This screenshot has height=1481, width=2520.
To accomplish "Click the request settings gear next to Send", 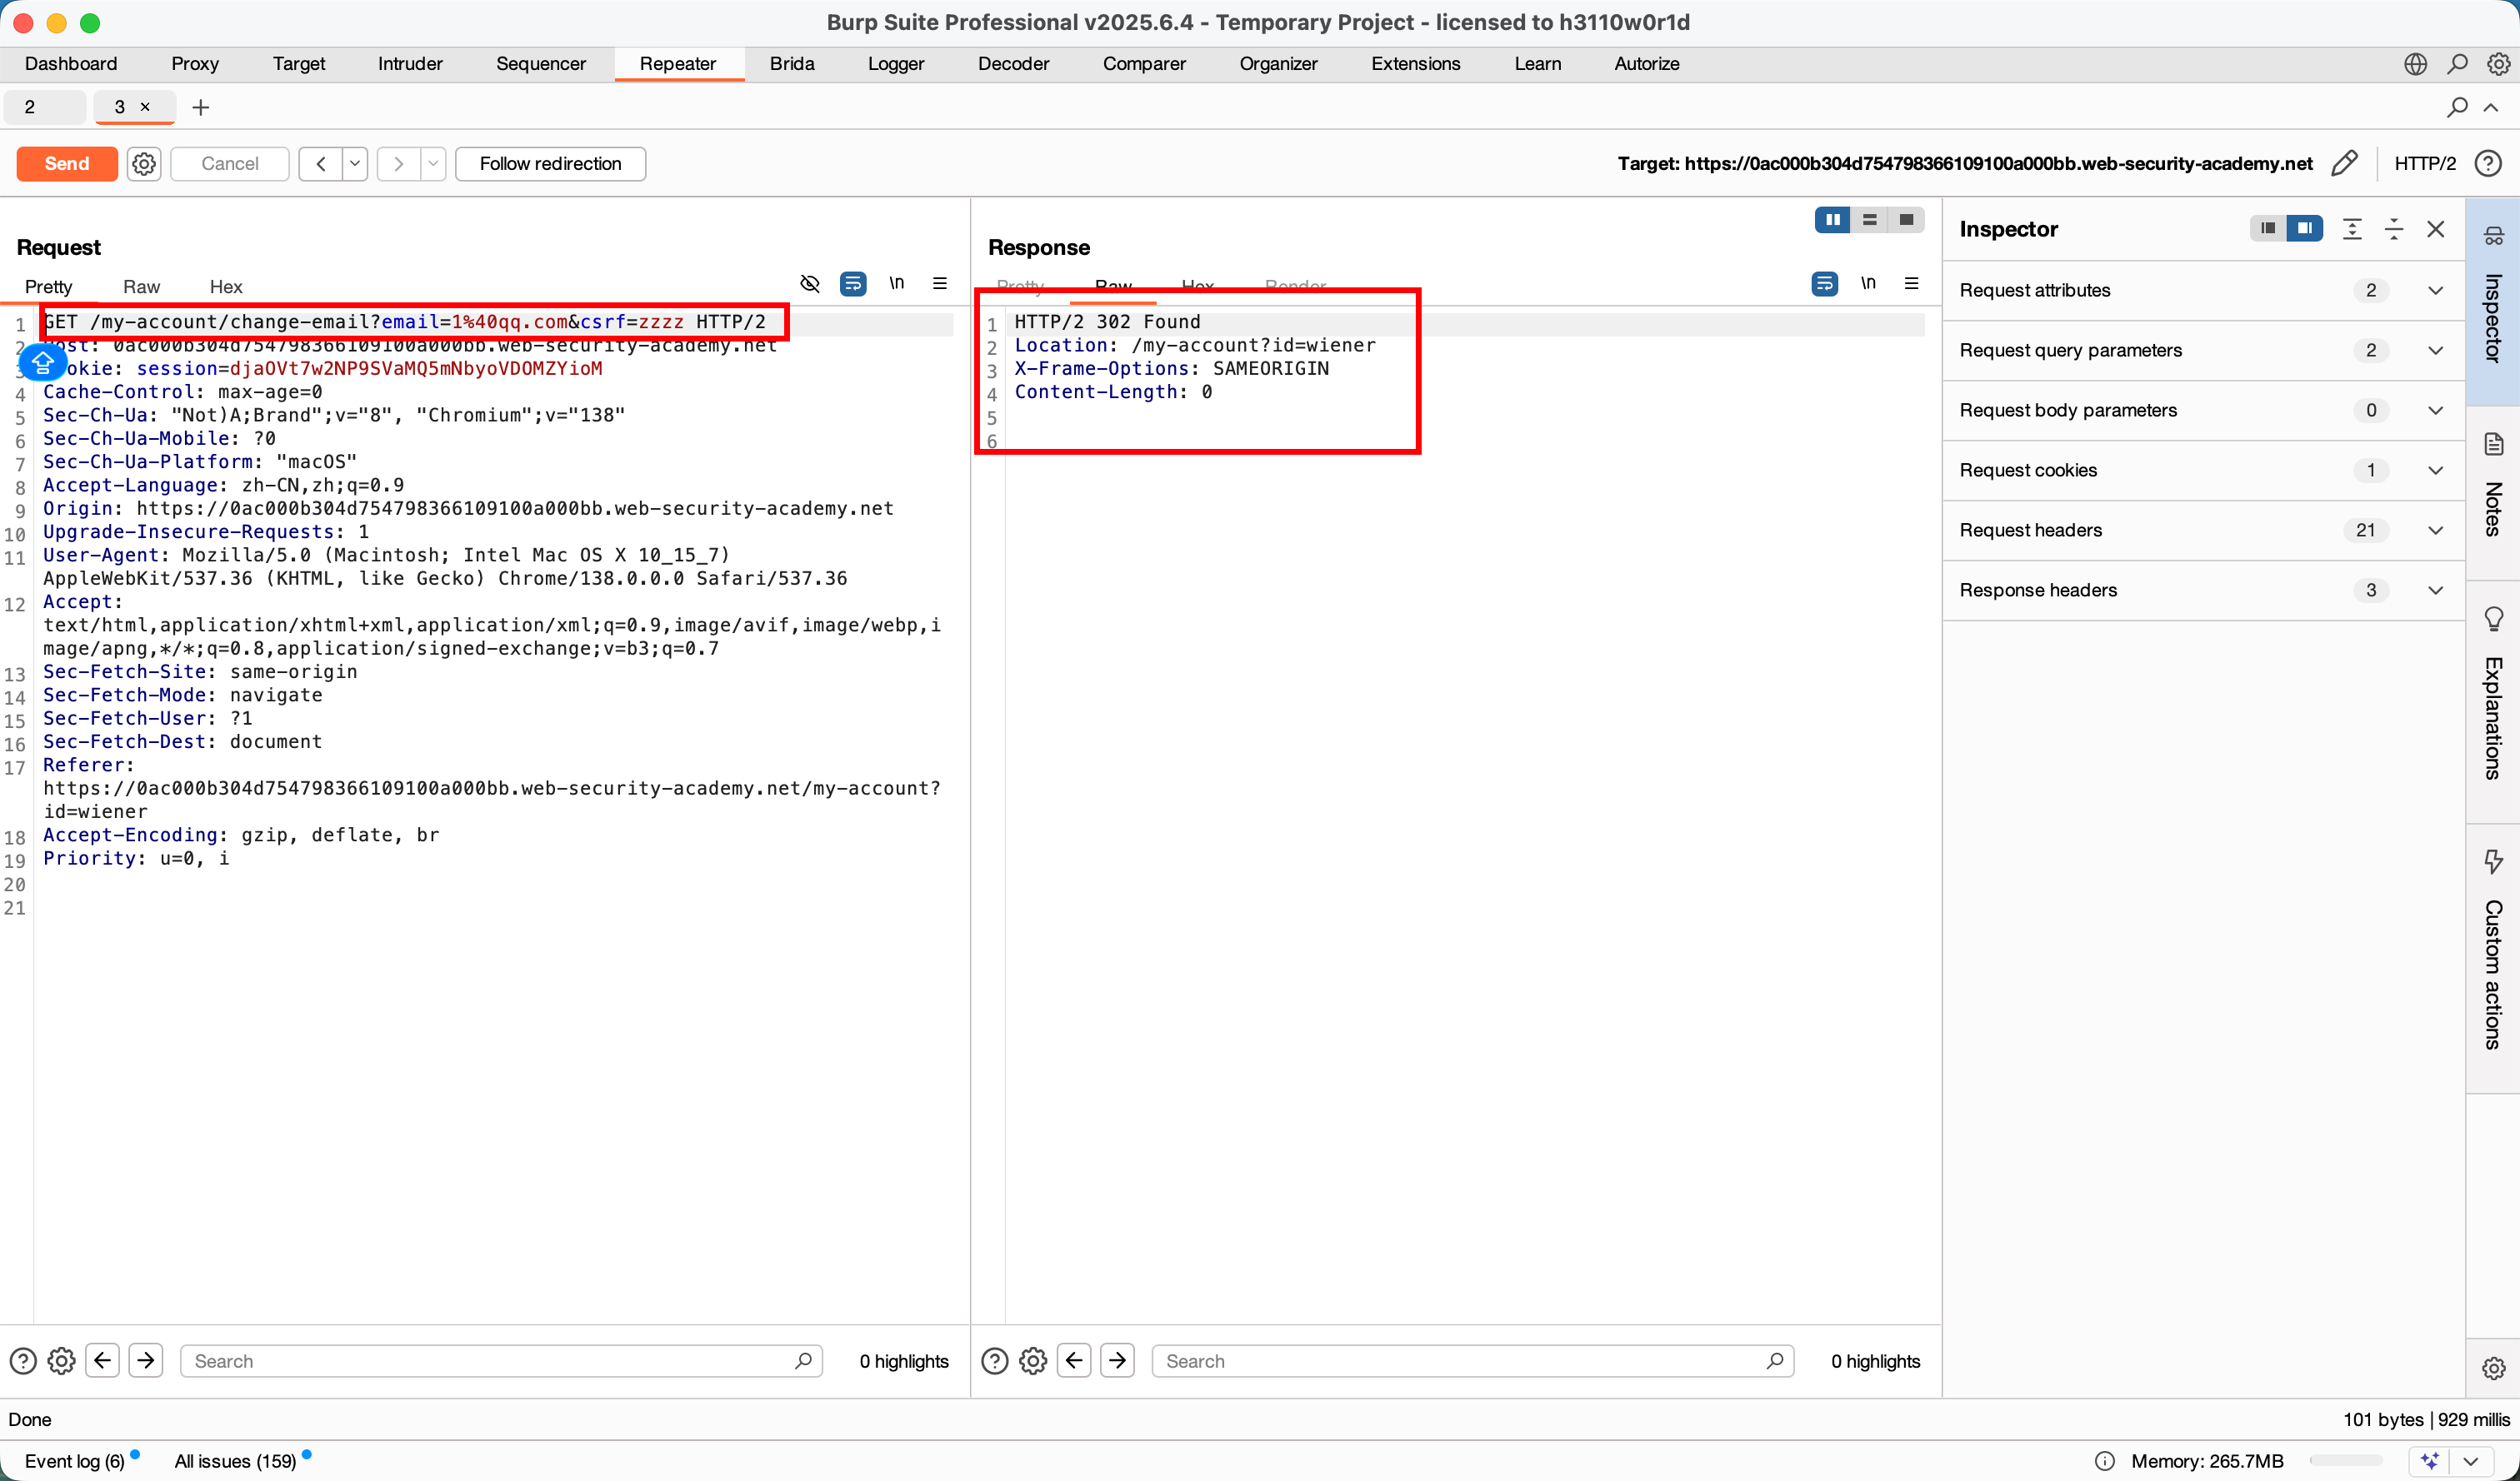I will 144,163.
